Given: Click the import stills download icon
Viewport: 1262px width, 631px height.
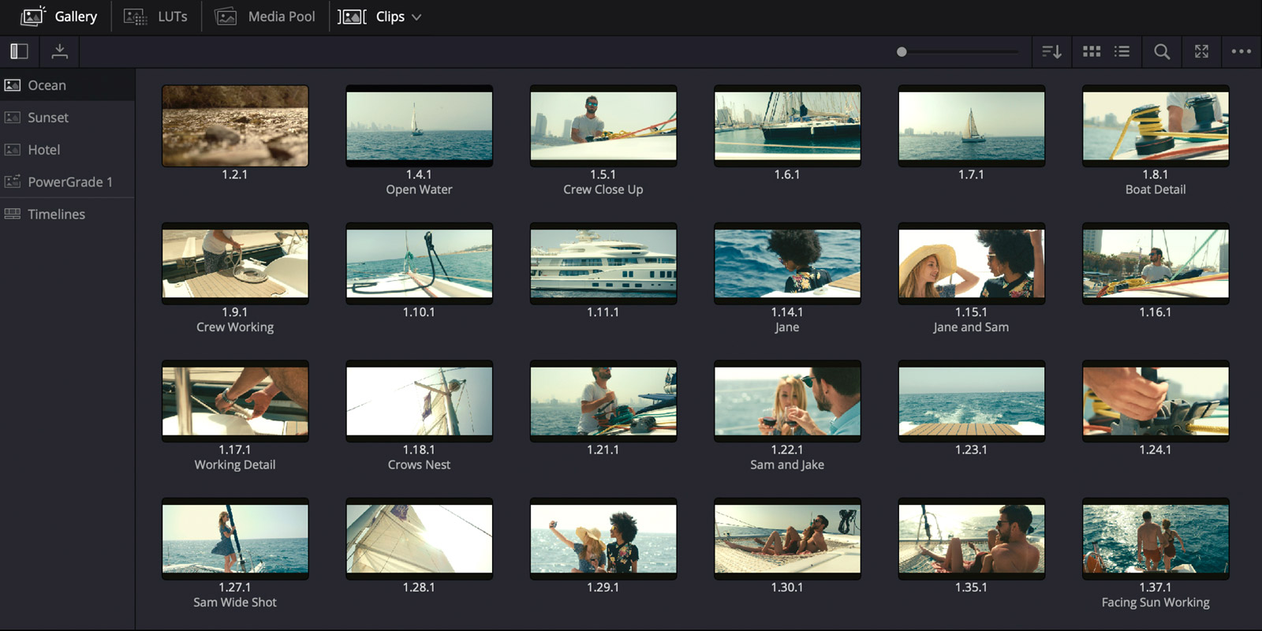Looking at the screenshot, I should [59, 51].
